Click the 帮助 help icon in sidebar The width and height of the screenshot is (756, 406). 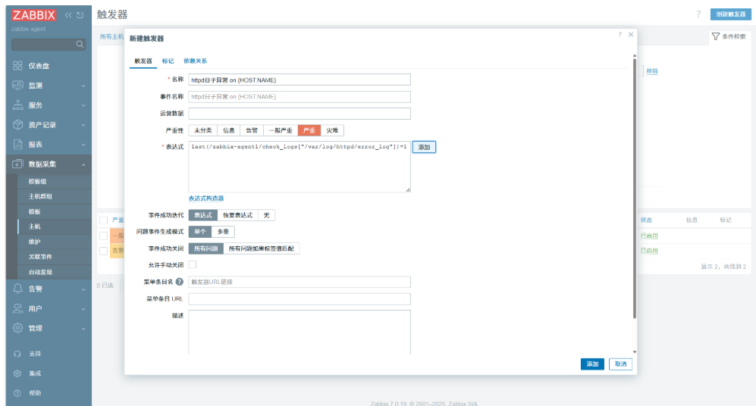pos(17,393)
